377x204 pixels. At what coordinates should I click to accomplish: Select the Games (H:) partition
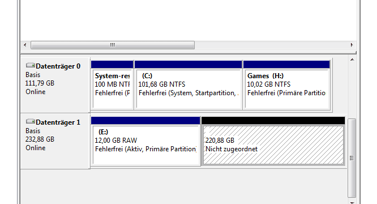(286, 85)
